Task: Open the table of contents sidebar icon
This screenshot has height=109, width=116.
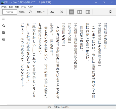Action: pos(4,19)
